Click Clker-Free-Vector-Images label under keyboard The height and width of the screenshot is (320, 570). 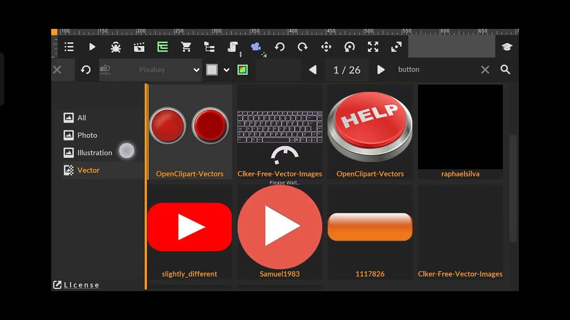(x=280, y=174)
